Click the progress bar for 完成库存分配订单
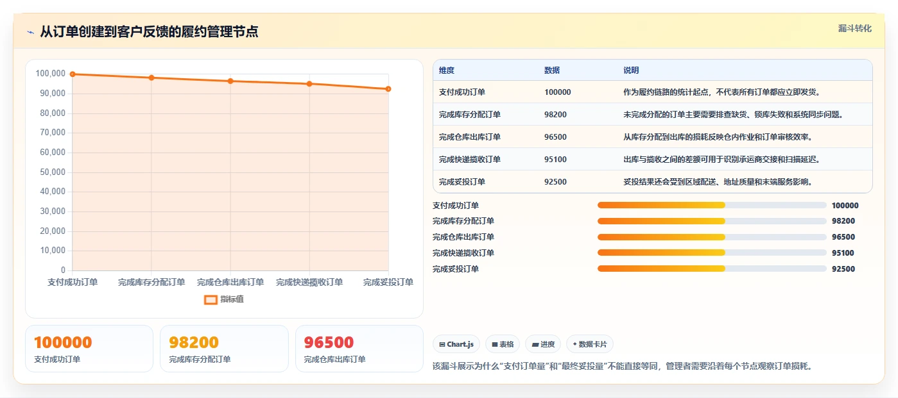Screen dimensions: 898x398 712,221
